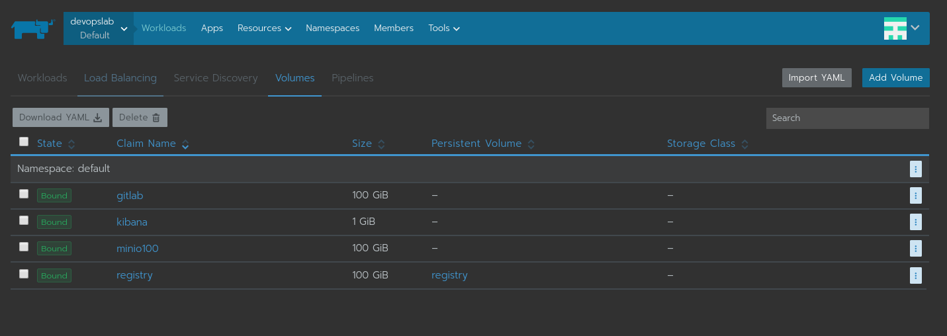Click Download YAML button
This screenshot has width=947, height=336.
61,118
